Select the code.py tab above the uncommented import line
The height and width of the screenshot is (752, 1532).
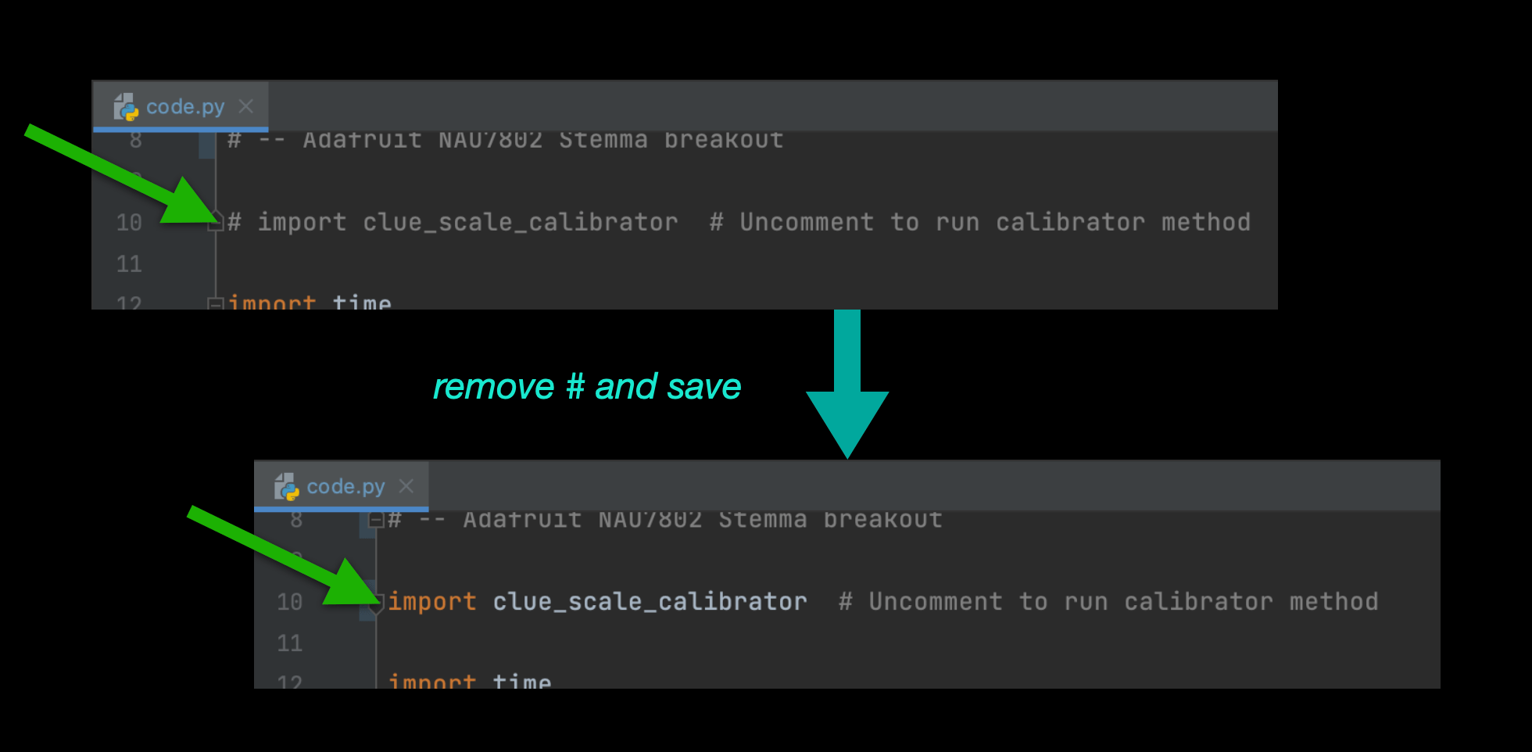coord(342,486)
